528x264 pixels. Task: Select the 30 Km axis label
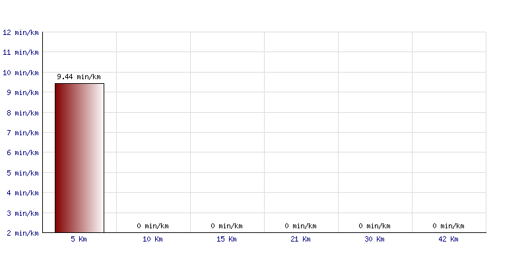click(x=374, y=239)
